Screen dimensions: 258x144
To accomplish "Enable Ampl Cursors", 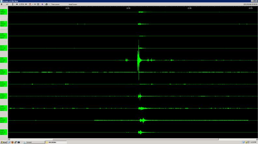I will pos(73,4).
